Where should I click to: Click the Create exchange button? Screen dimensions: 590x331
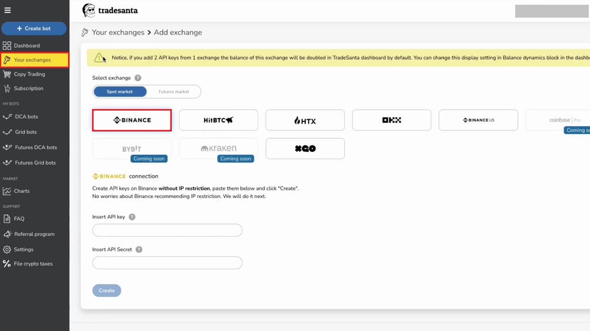pos(107,290)
